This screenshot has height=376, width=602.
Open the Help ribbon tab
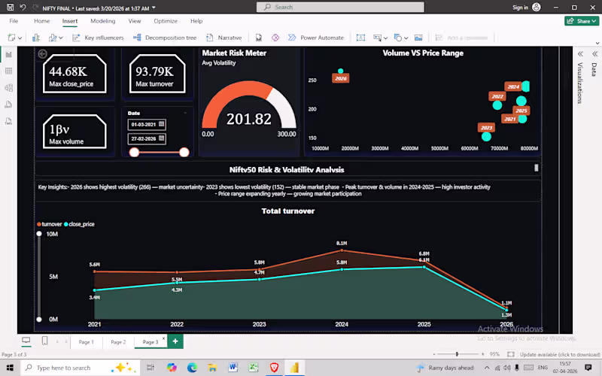[196, 21]
